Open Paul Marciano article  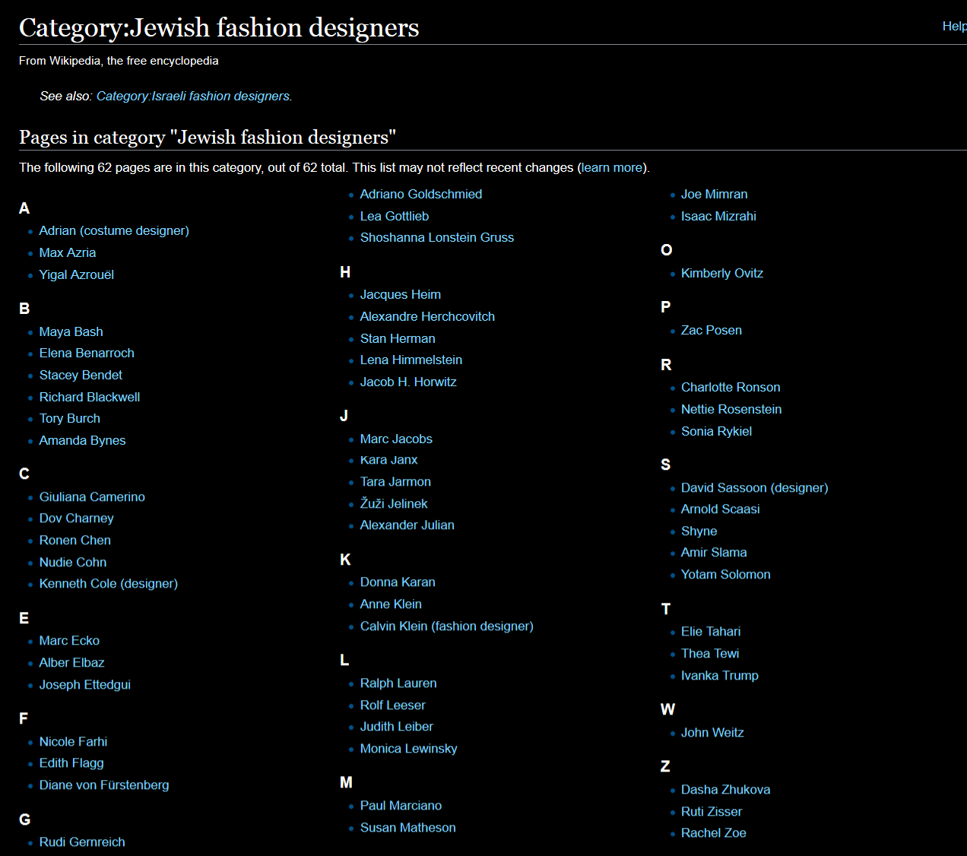401,805
